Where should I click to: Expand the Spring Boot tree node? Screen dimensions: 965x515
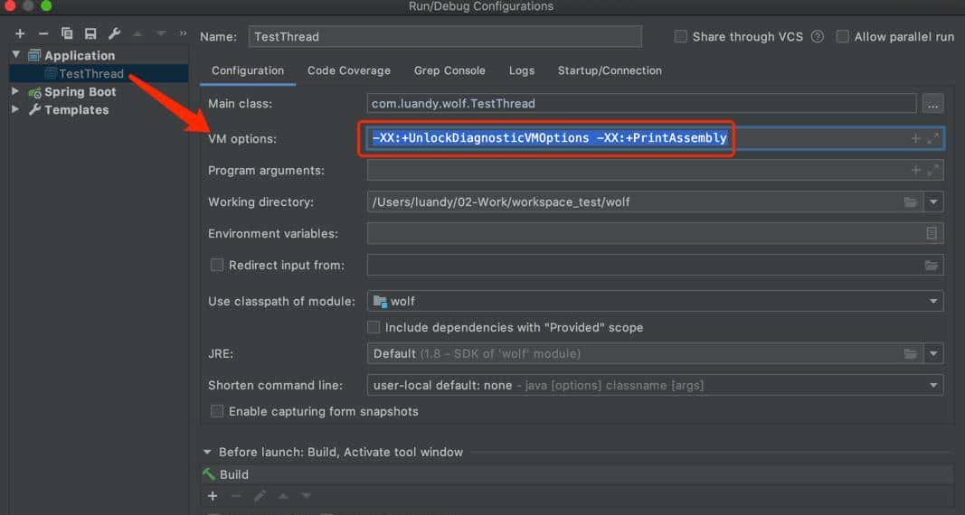click(15, 91)
